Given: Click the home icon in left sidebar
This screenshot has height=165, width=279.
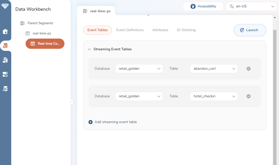Looking at the screenshot, I should [5, 32].
